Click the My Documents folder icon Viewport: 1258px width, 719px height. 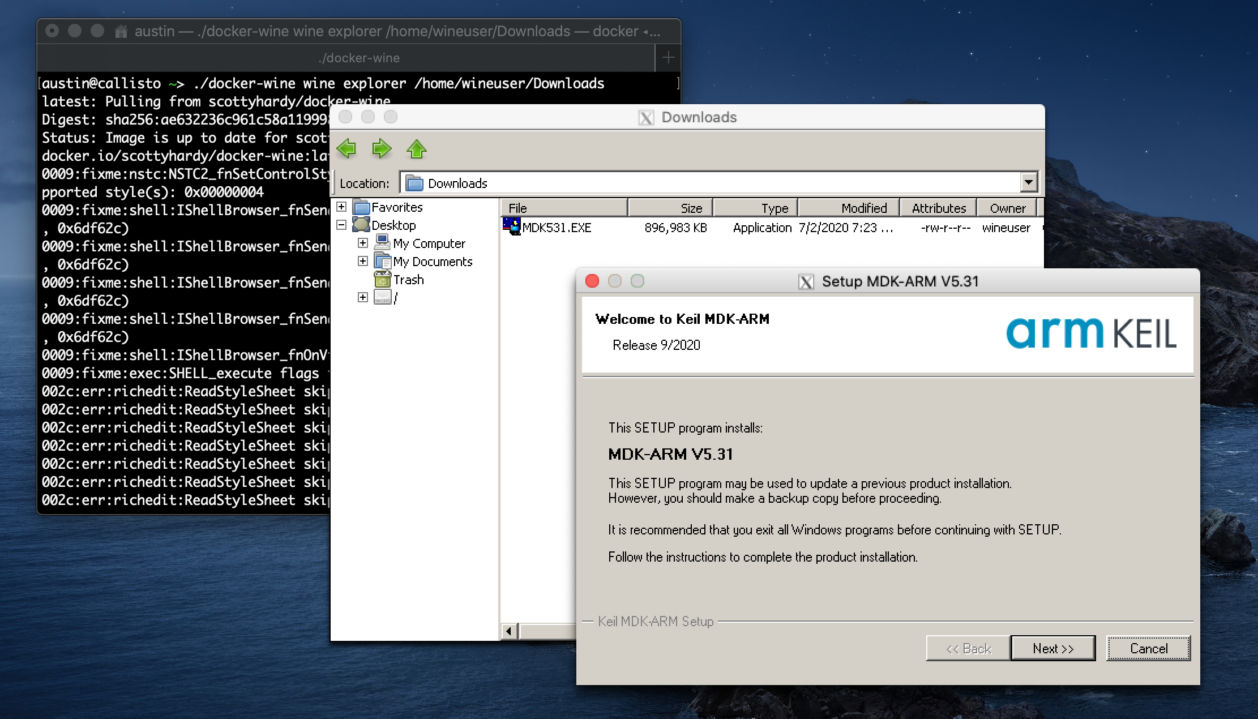point(383,261)
